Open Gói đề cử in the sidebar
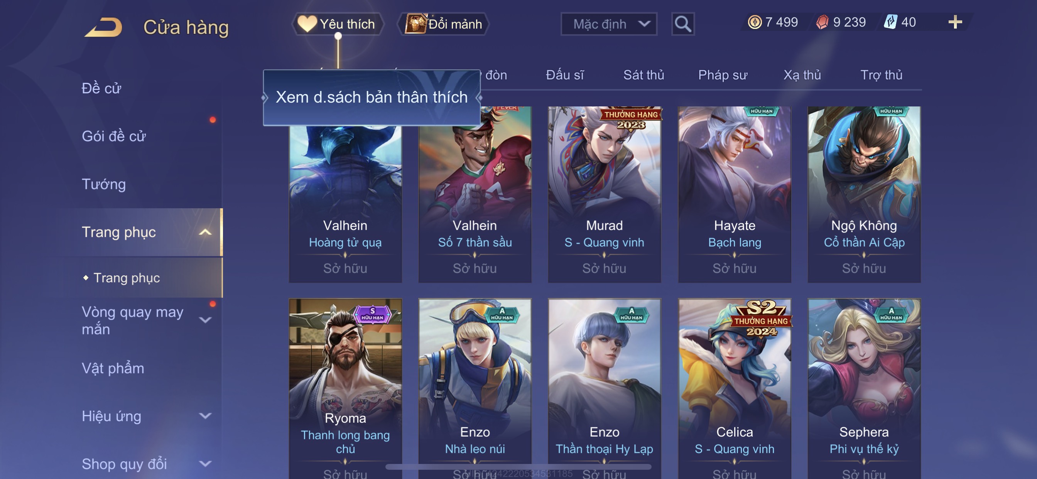Image resolution: width=1037 pixels, height=479 pixels. (x=113, y=137)
